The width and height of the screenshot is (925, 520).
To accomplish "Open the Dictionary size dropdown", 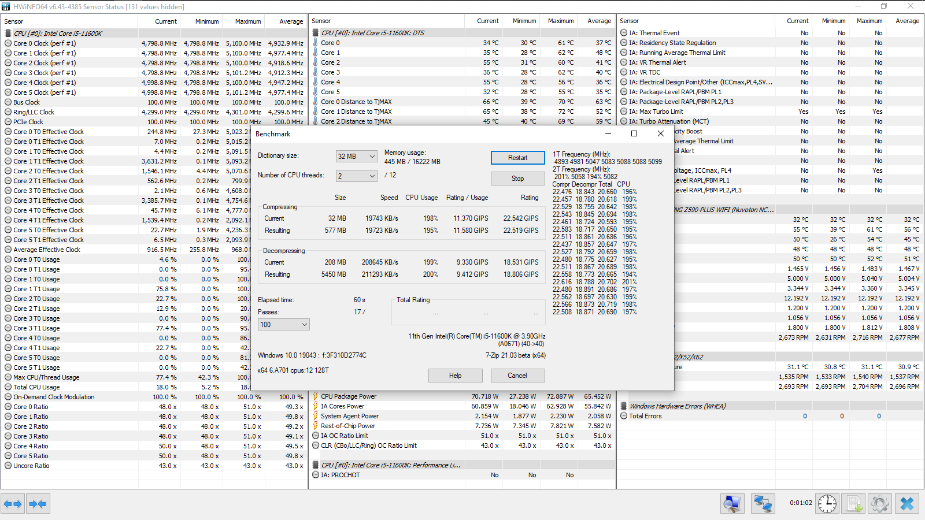I will point(357,157).
